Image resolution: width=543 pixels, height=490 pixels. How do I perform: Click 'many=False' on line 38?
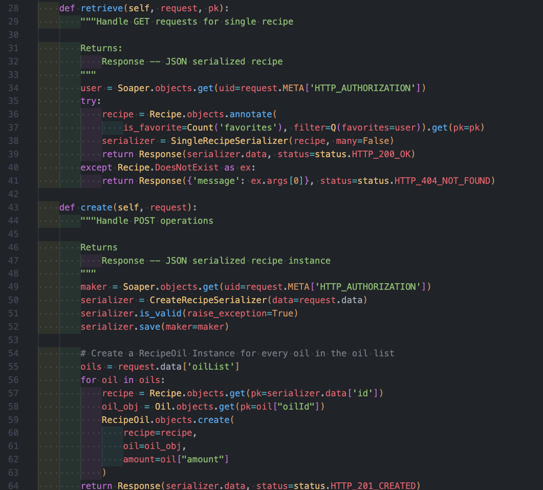(362, 141)
